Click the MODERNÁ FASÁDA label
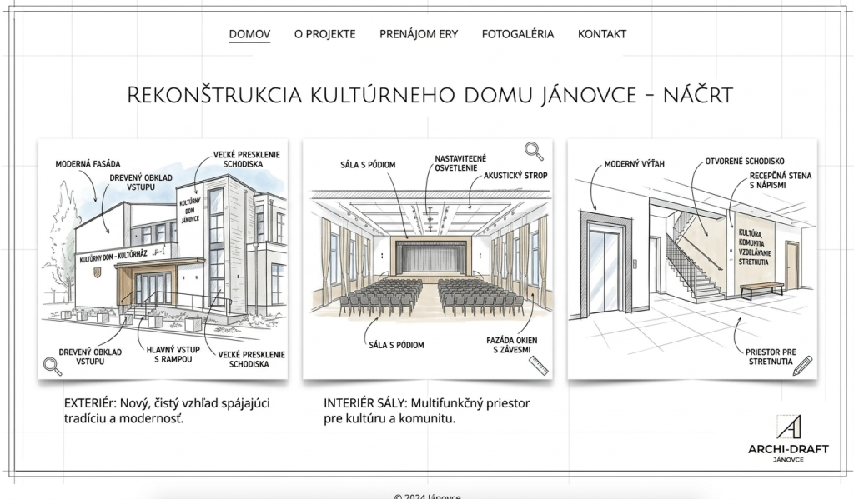Viewport: 854px width, 499px height. pyautogui.click(x=88, y=164)
